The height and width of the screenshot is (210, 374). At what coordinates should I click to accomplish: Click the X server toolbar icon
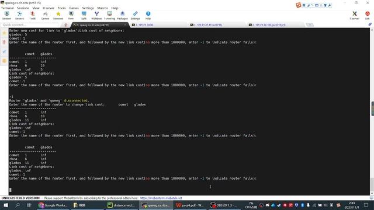(355, 16)
